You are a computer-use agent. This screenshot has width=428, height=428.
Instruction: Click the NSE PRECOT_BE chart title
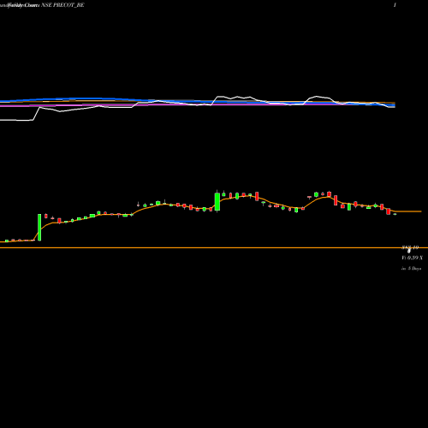coord(62,5)
